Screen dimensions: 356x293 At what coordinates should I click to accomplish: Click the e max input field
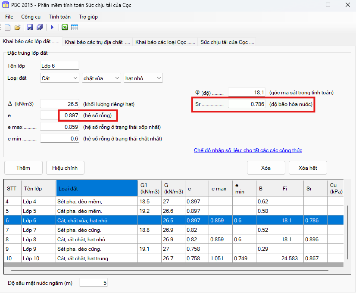[x=60, y=127]
